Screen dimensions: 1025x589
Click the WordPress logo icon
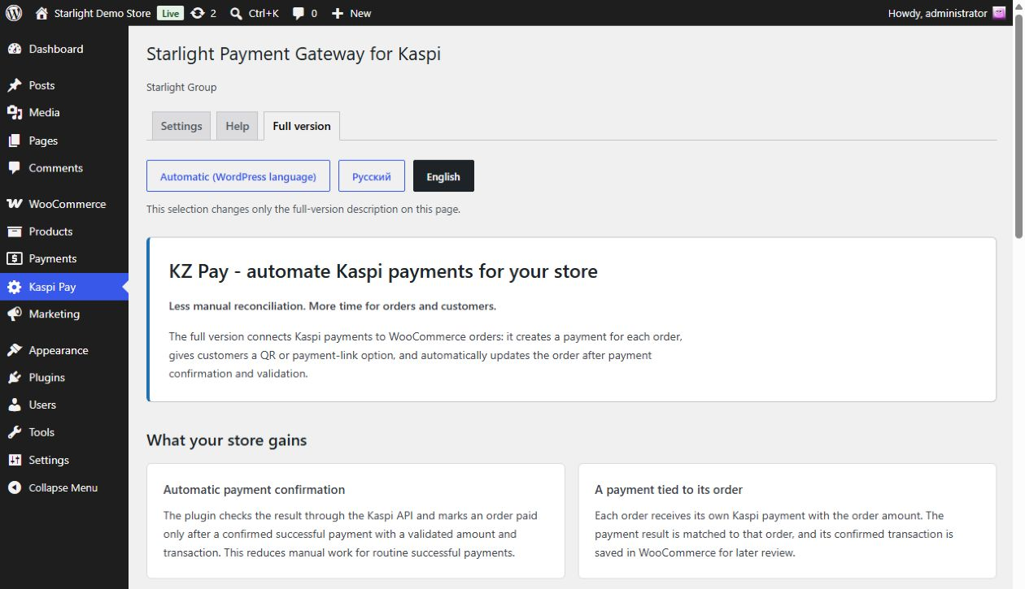click(14, 13)
